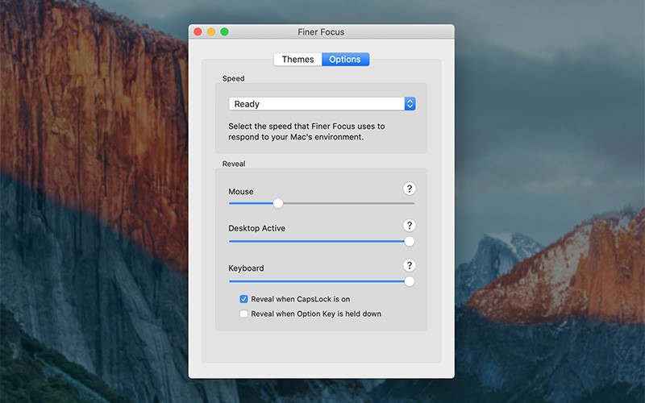Open the Speed dropdown showing Ready

322,104
